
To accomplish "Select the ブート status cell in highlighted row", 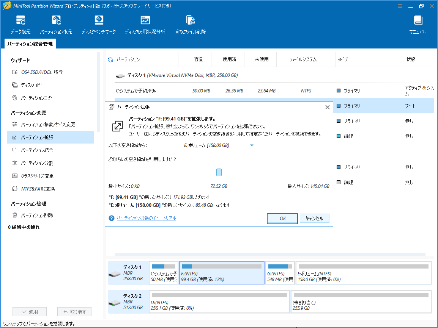I will point(410,106).
